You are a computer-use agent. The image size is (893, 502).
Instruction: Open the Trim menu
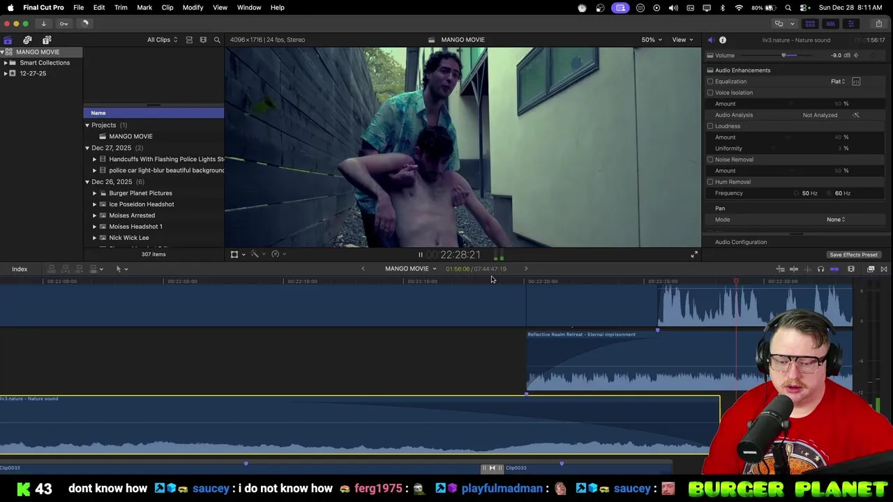click(x=121, y=8)
